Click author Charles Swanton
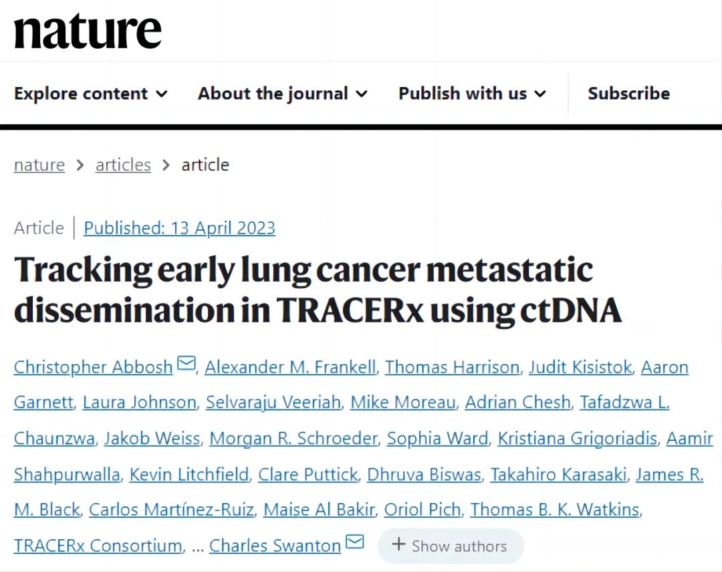 pos(275,546)
